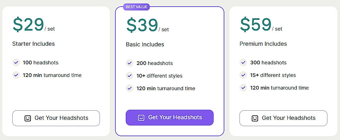Click the Premium Includes heading
This screenshot has width=340, height=140.
click(263, 44)
